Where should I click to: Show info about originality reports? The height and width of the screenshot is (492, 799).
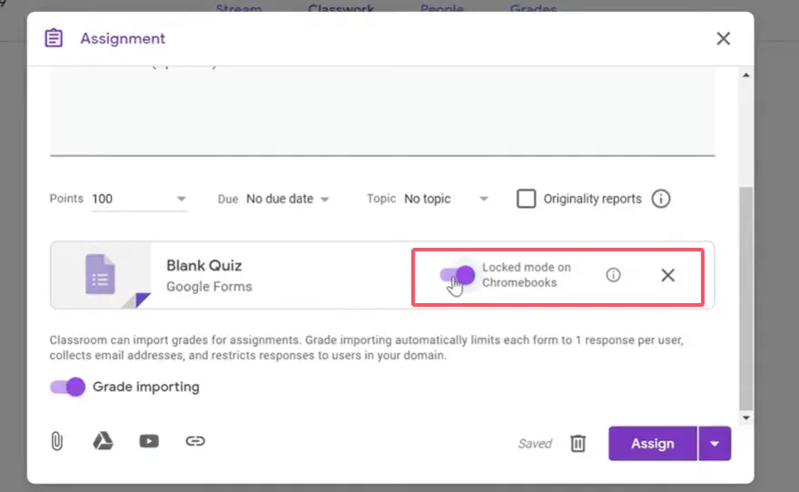[x=661, y=199]
